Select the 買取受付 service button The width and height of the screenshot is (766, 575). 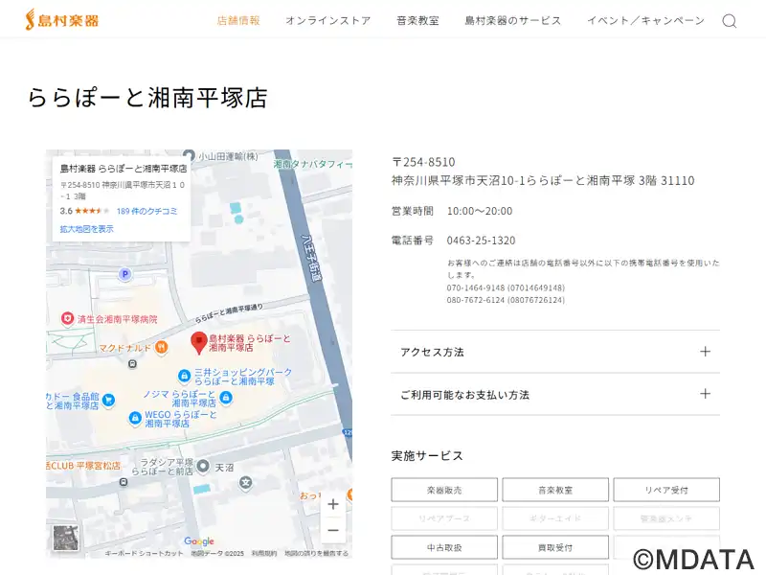point(555,547)
